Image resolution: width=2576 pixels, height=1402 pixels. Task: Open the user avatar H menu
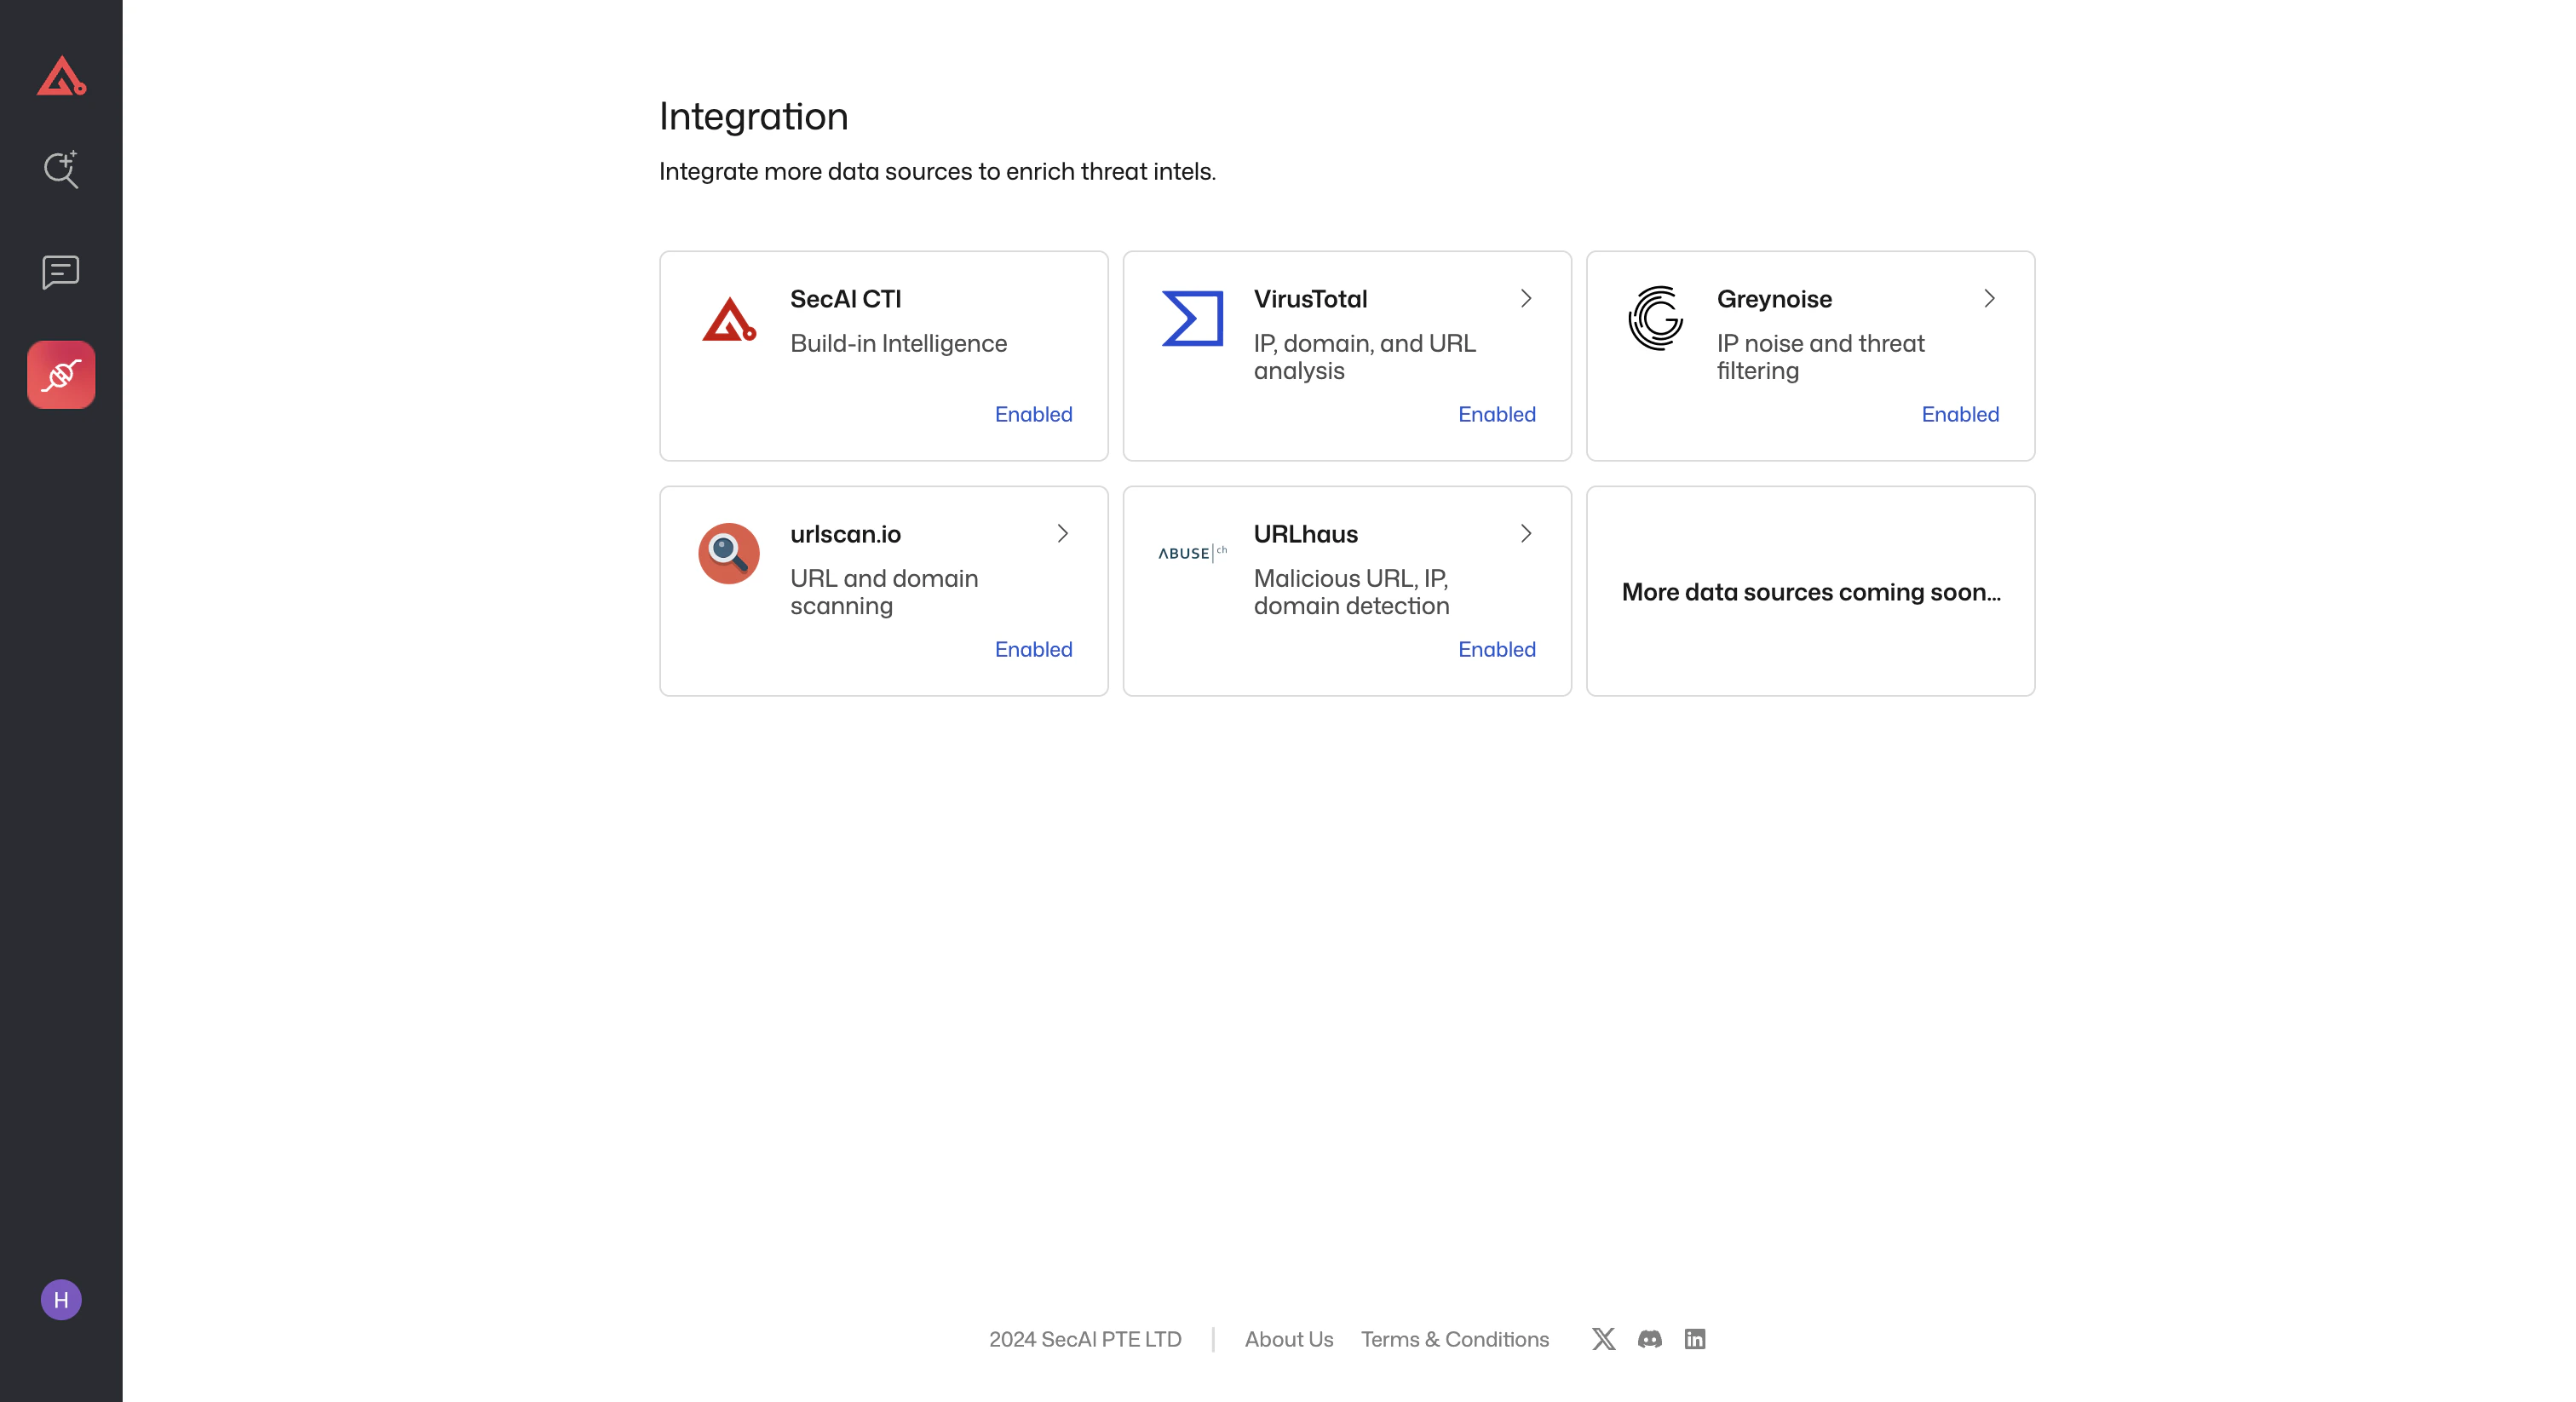[x=61, y=1299]
